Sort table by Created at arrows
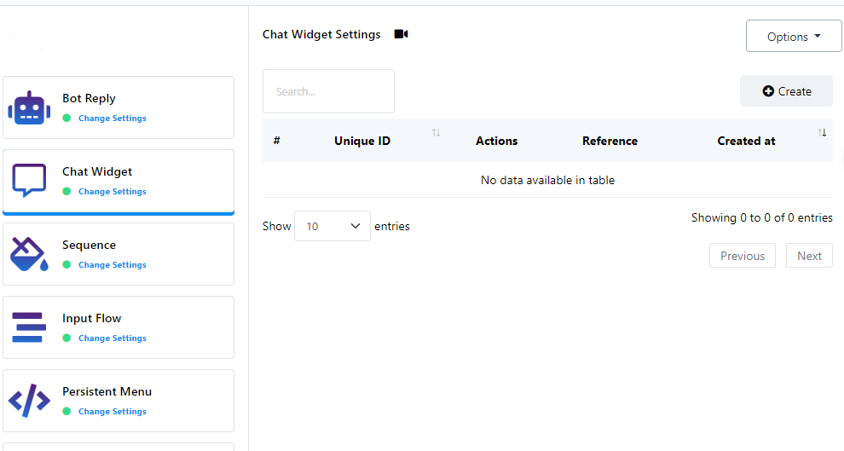Image resolution: width=844 pixels, height=451 pixels. 822,133
